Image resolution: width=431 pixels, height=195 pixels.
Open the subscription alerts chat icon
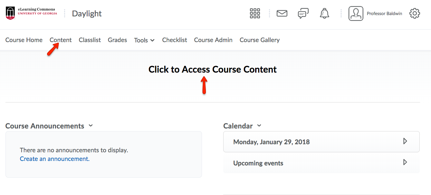pyautogui.click(x=303, y=13)
